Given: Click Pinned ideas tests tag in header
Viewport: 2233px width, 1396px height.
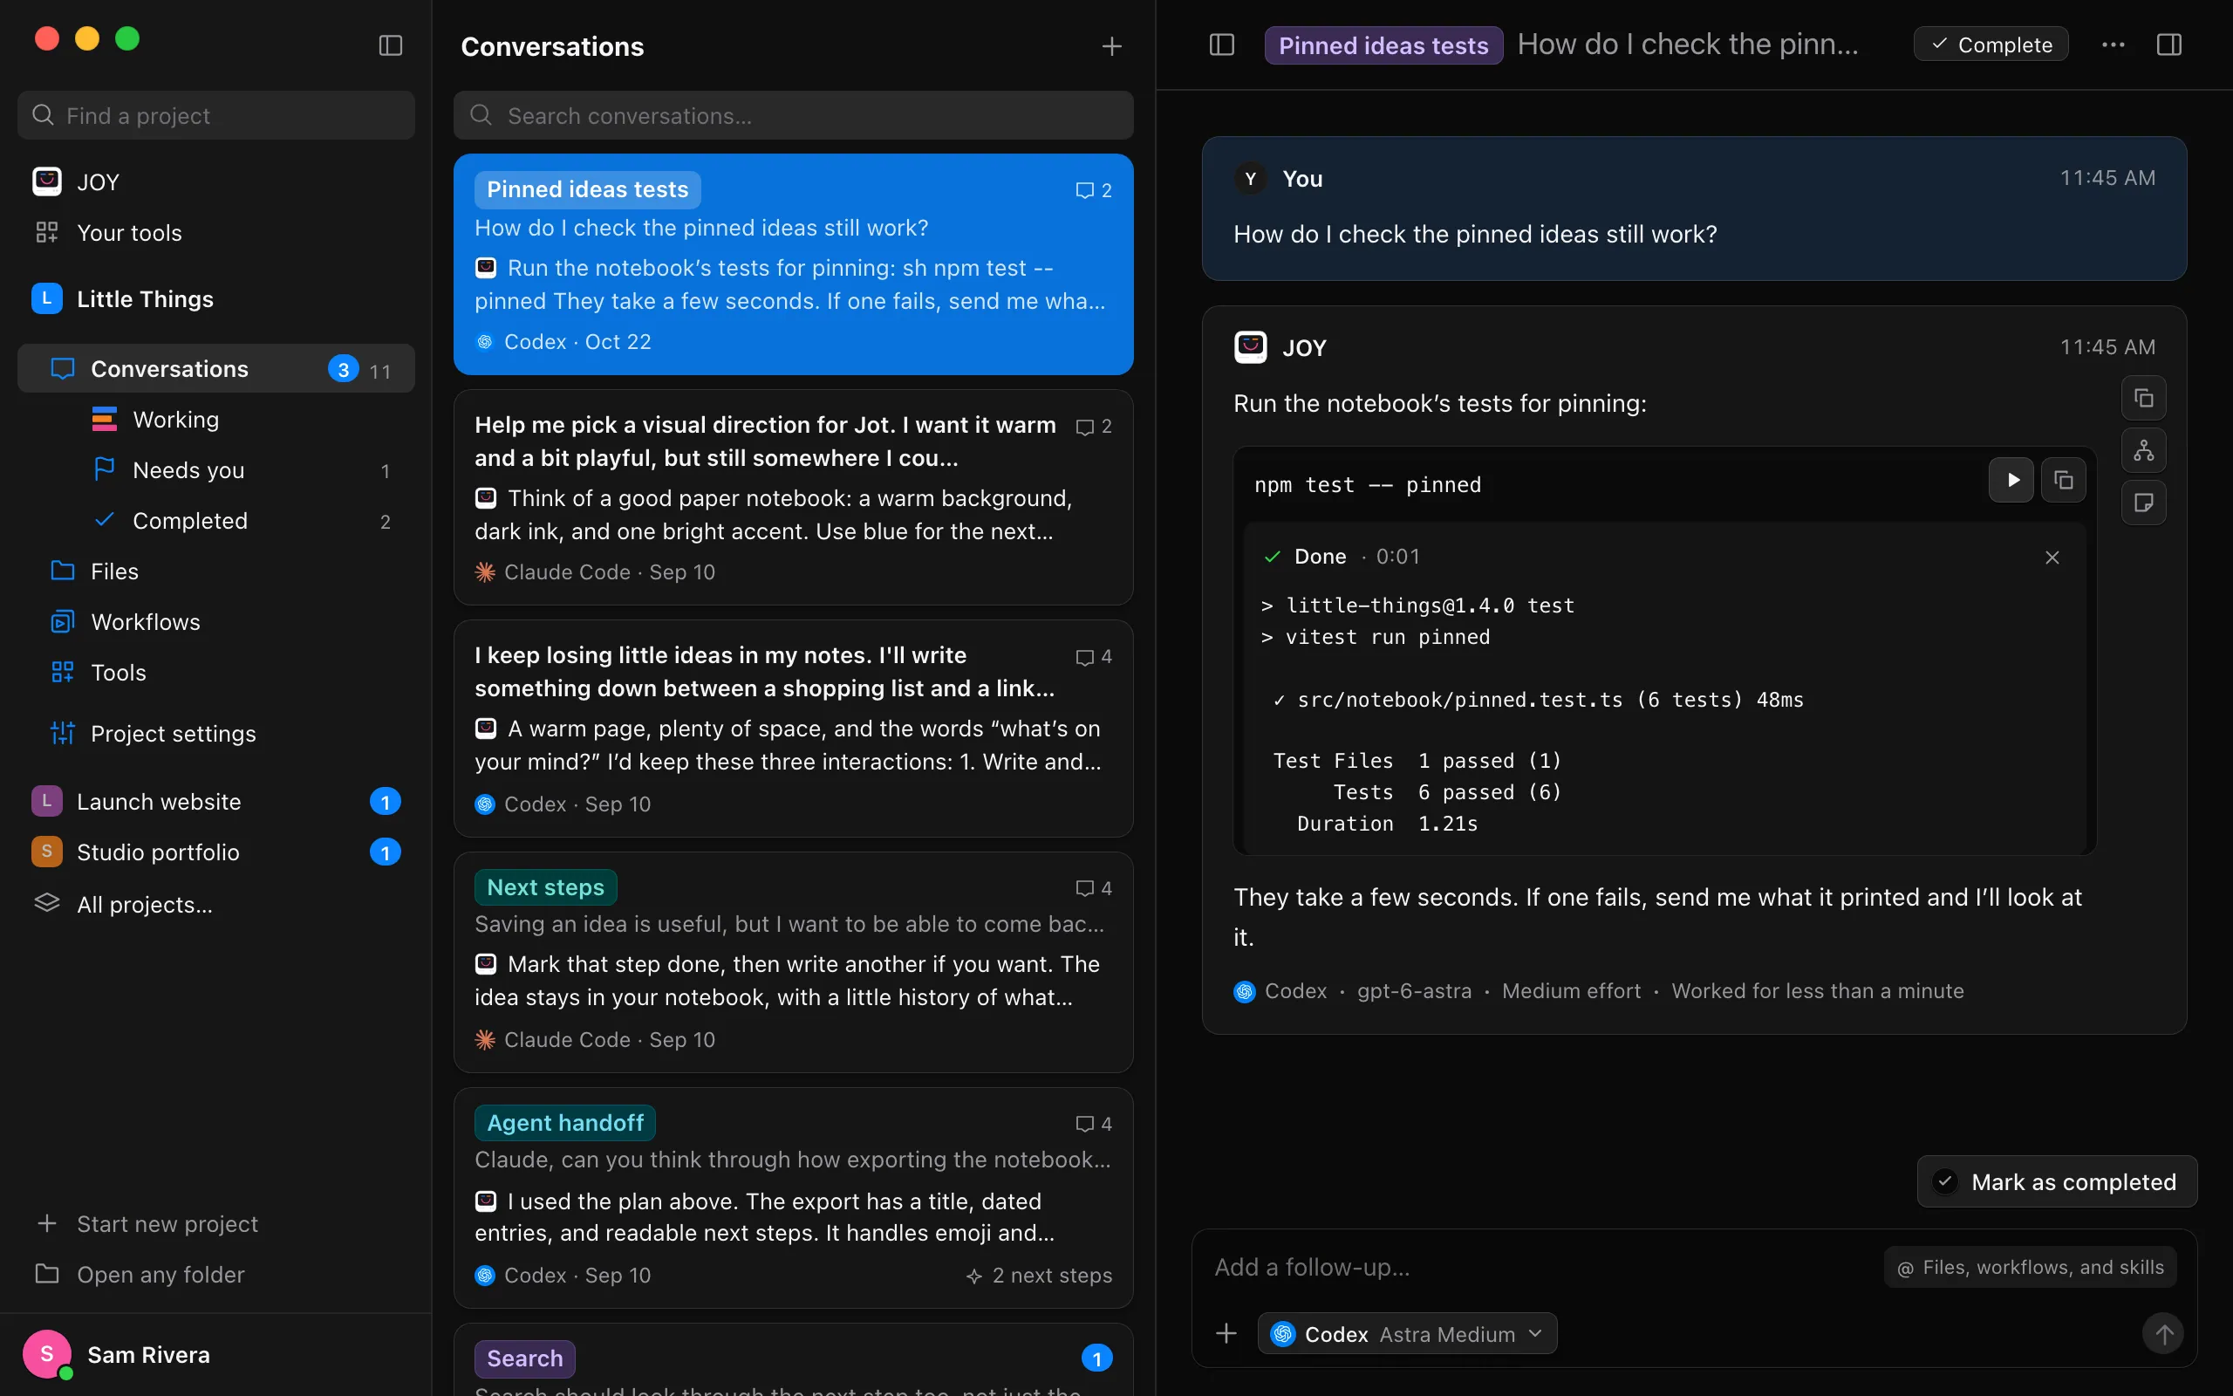Looking at the screenshot, I should (1383, 45).
